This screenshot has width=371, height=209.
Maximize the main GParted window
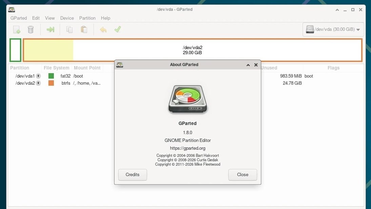(x=353, y=10)
